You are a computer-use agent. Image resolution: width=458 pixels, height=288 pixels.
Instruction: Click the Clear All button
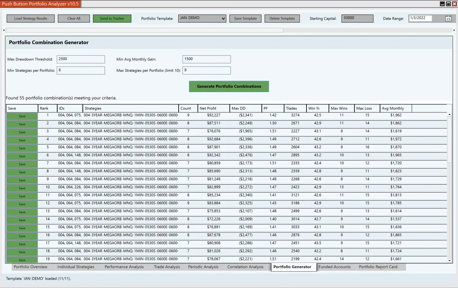74,18
